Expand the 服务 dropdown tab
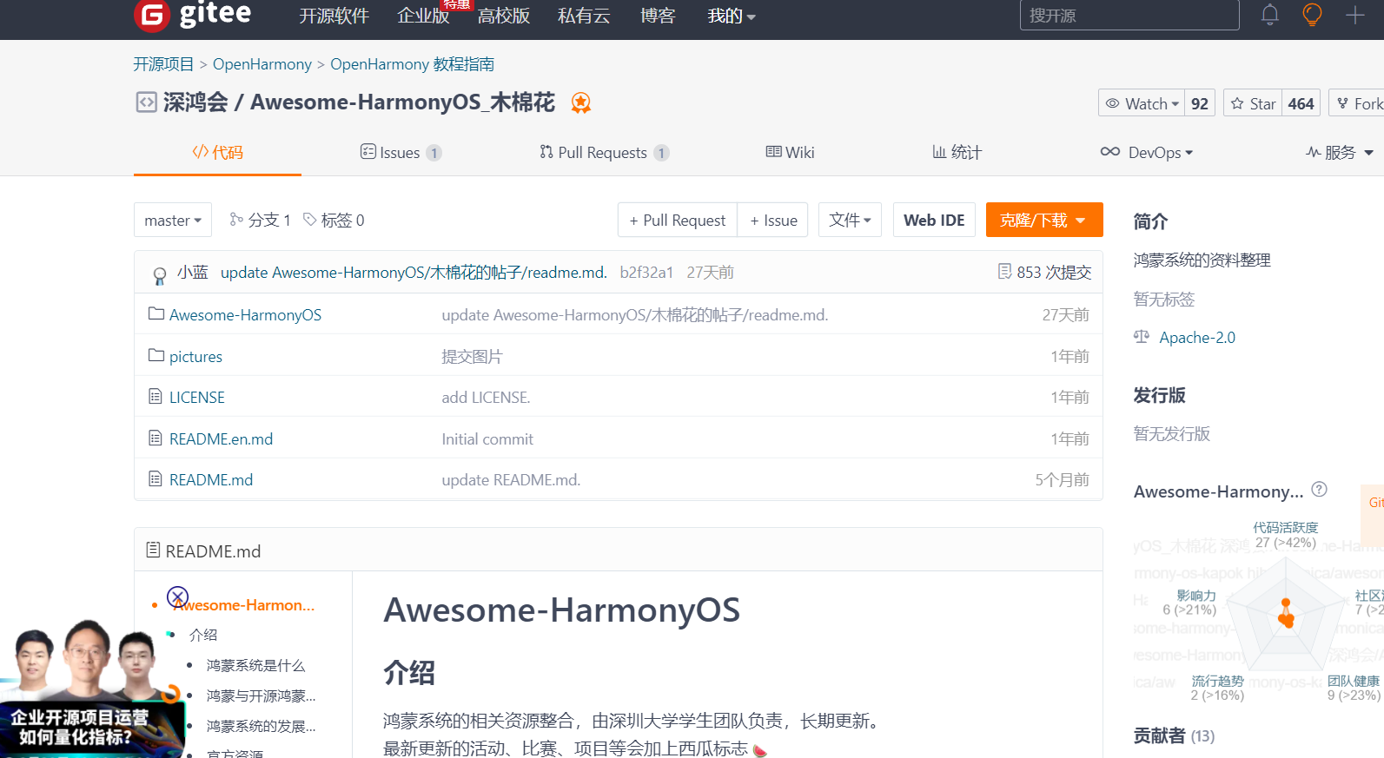This screenshot has width=1384, height=758. (1340, 153)
